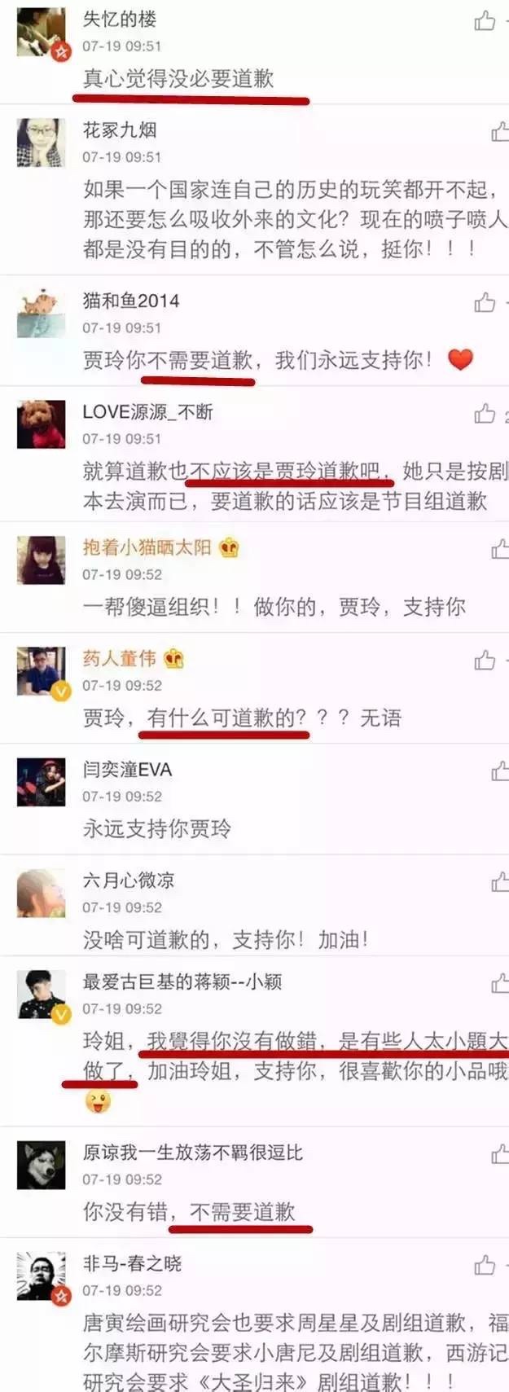Open comment text 永远支持你贾玲
509x1392 pixels.
(157, 828)
